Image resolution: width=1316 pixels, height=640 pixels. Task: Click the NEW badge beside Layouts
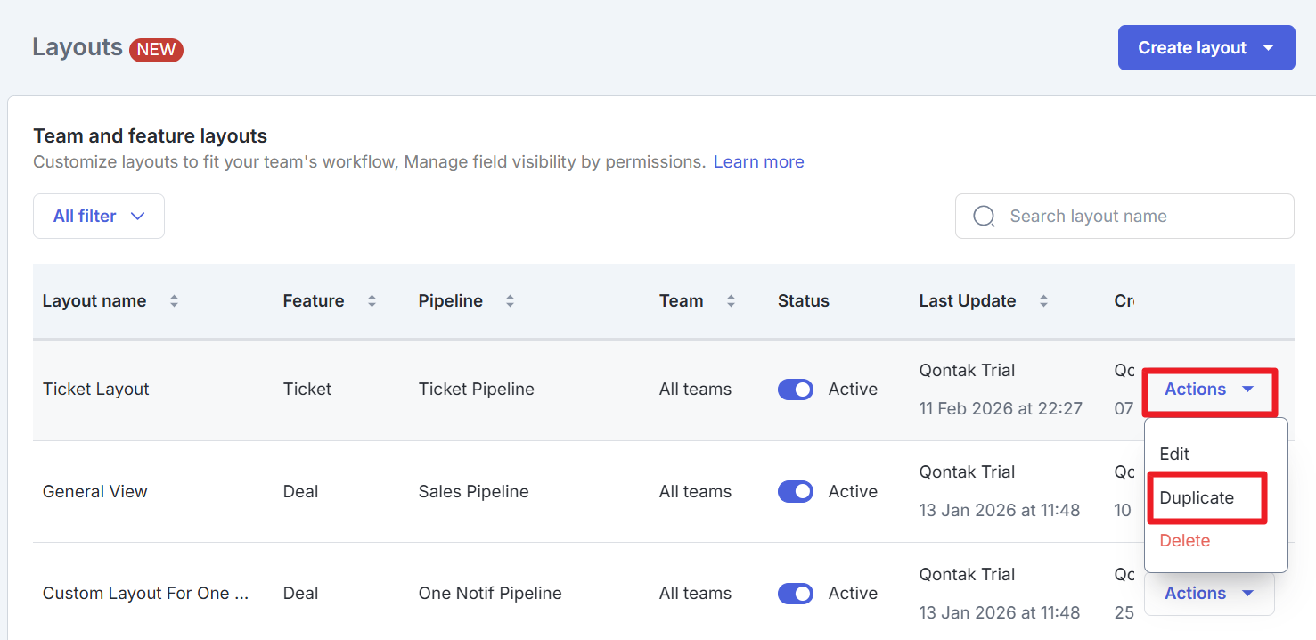[156, 50]
